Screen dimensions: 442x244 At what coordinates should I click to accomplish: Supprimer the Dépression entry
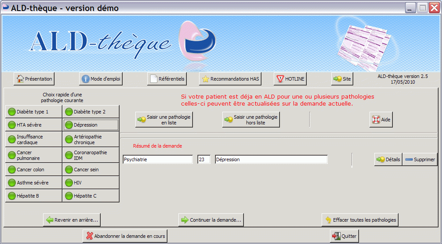[x=420, y=159]
